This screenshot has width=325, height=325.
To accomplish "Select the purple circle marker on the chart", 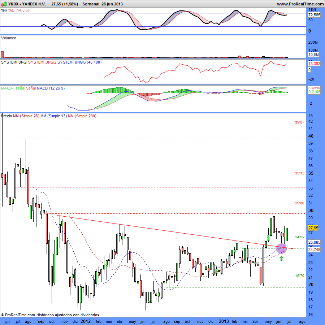I will point(281,248).
